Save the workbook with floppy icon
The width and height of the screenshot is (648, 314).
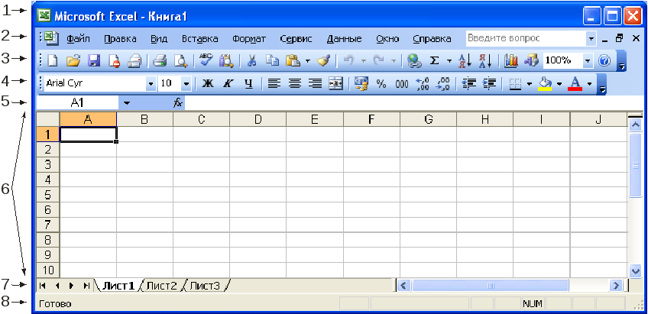click(x=94, y=60)
